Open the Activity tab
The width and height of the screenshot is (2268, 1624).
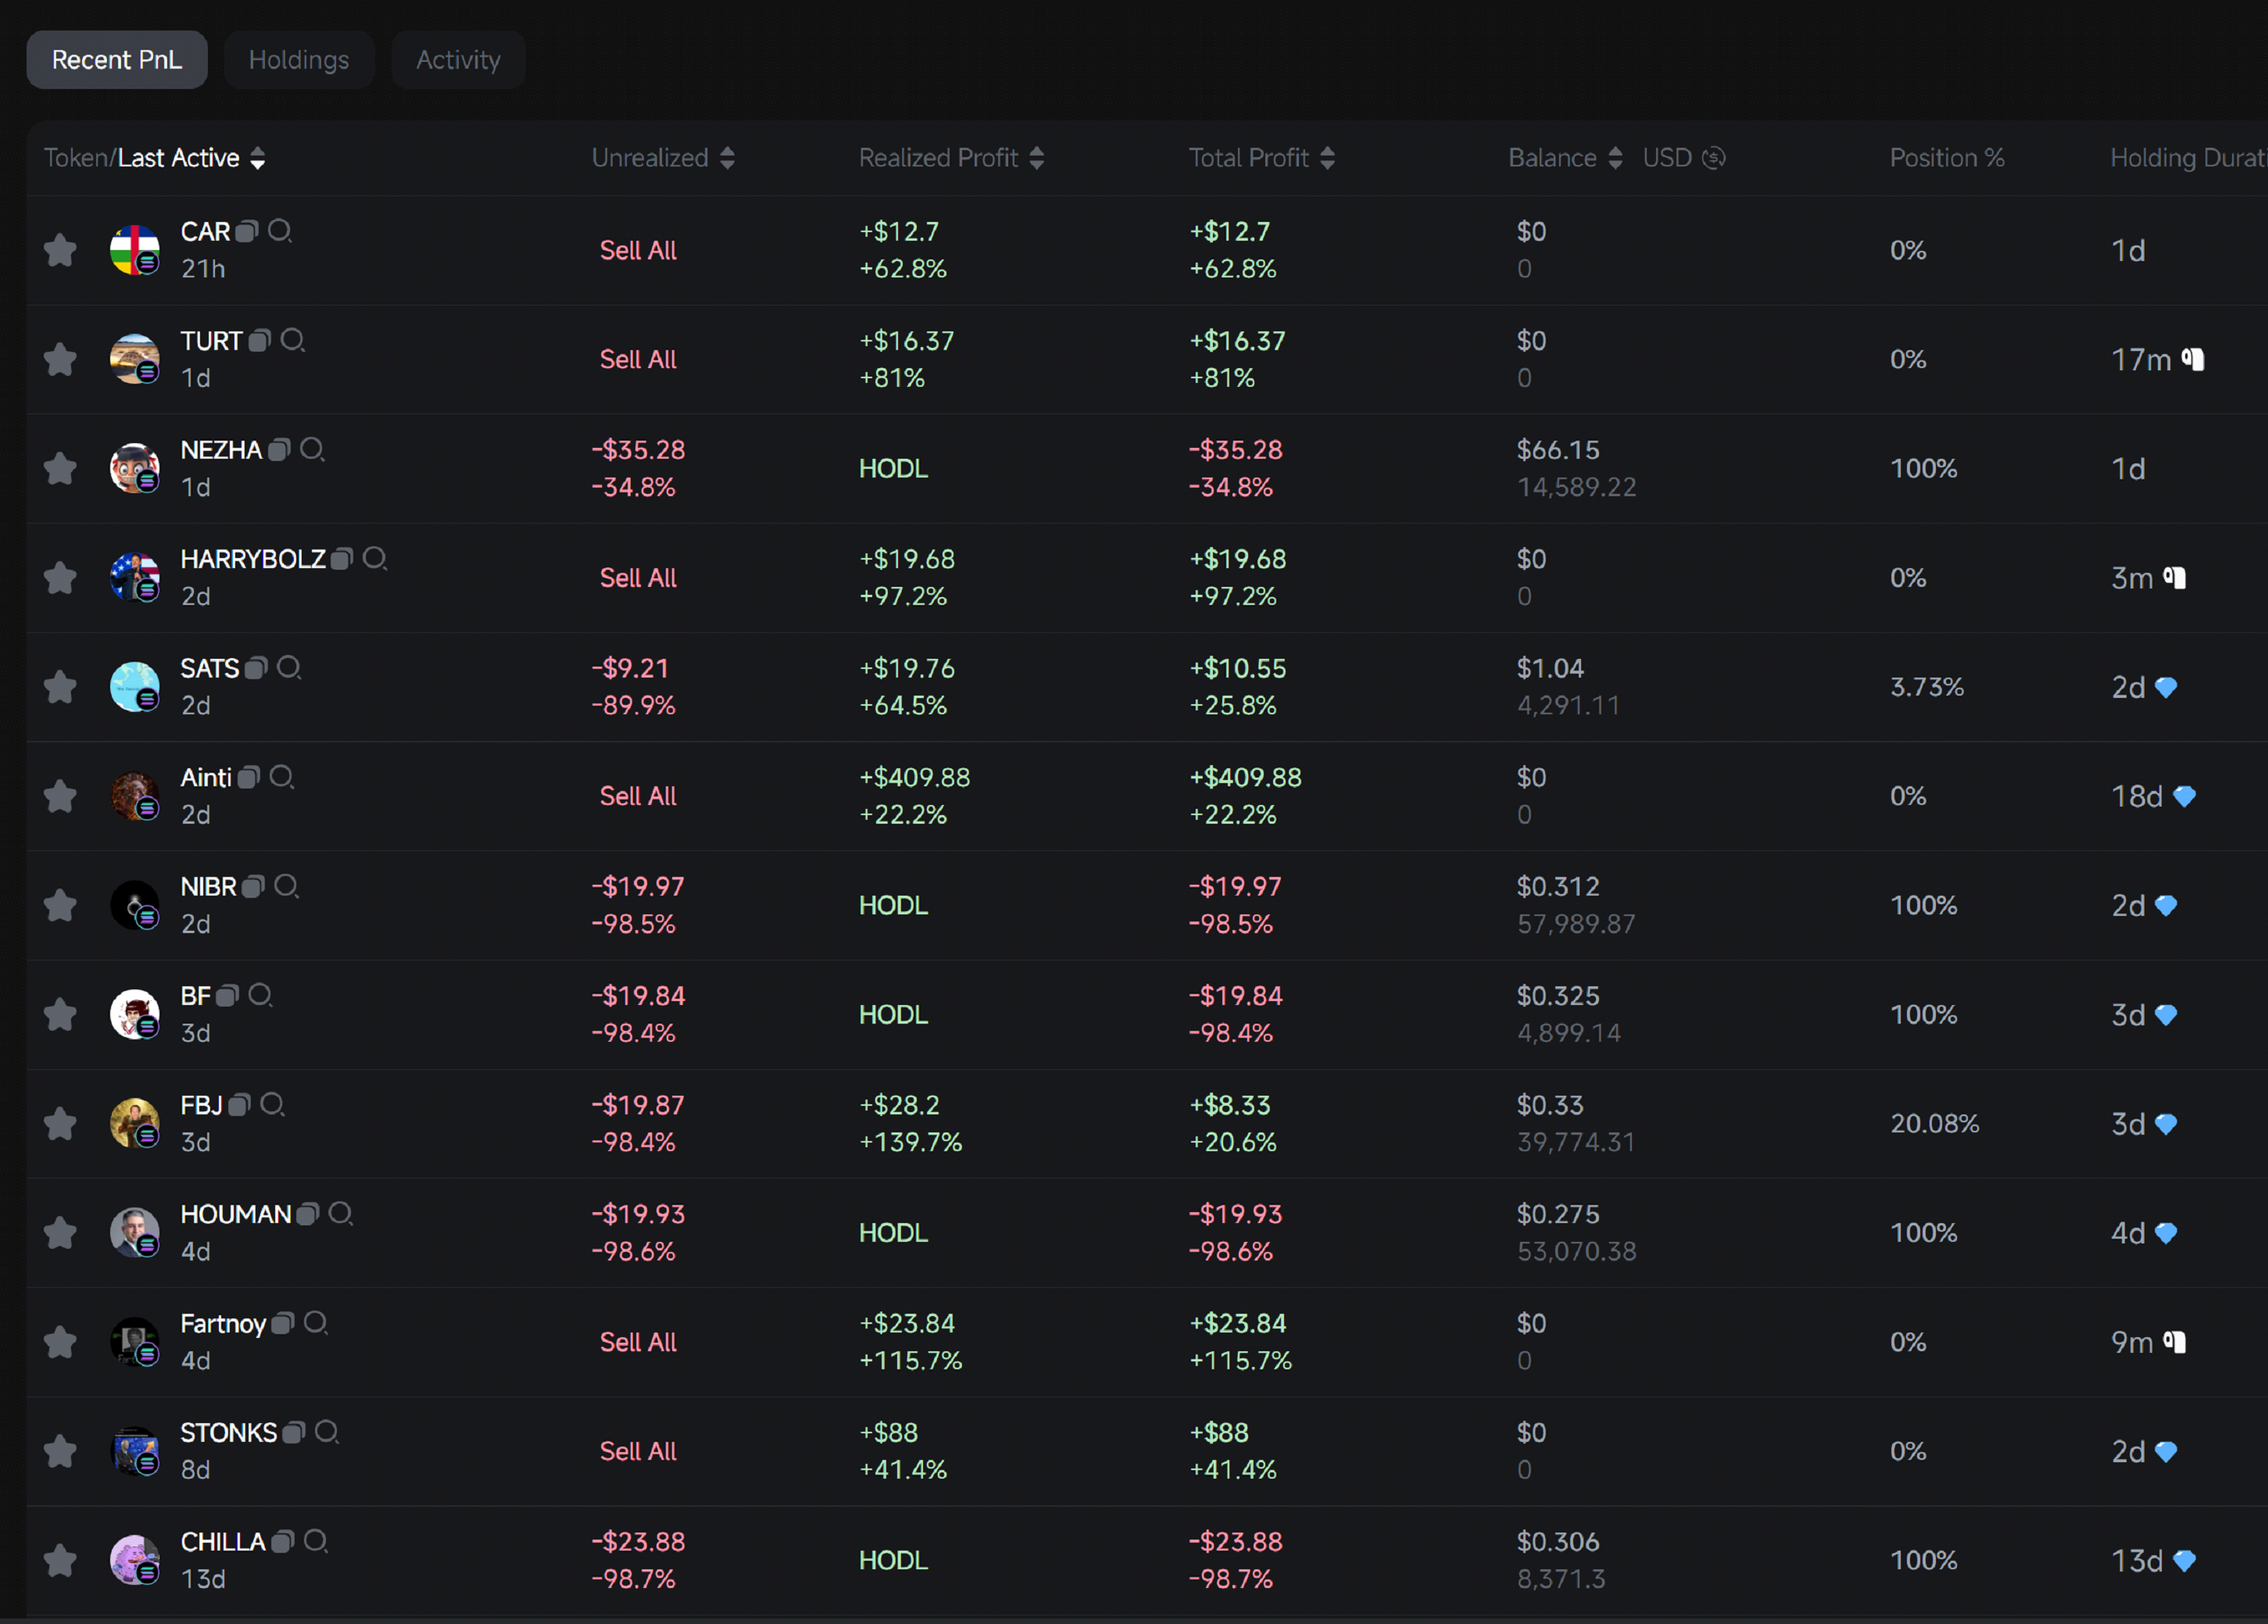458,60
